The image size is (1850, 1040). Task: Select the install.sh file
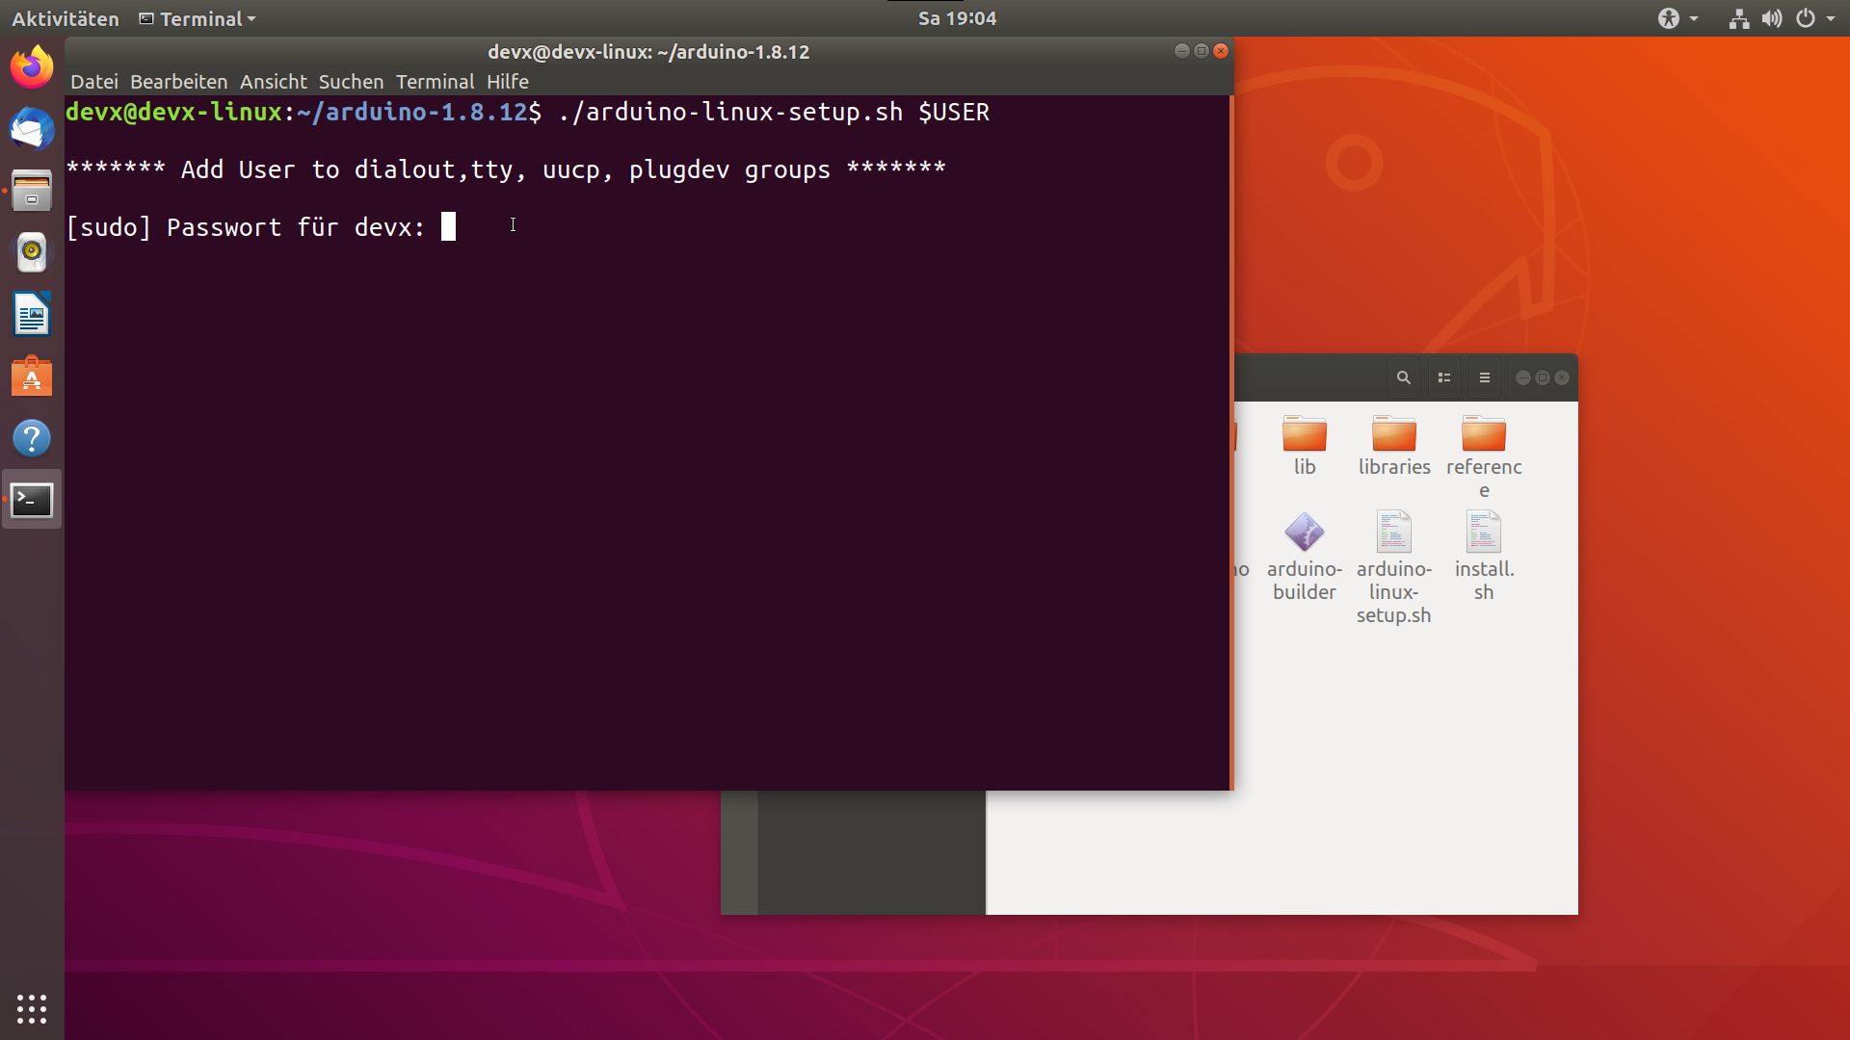(1484, 557)
